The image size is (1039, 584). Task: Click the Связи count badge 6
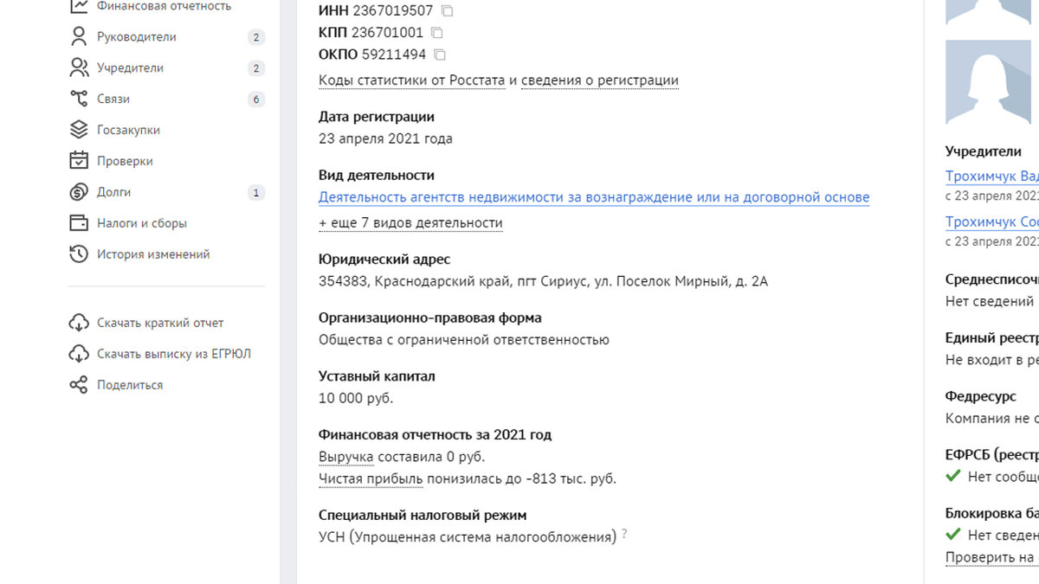tap(255, 99)
